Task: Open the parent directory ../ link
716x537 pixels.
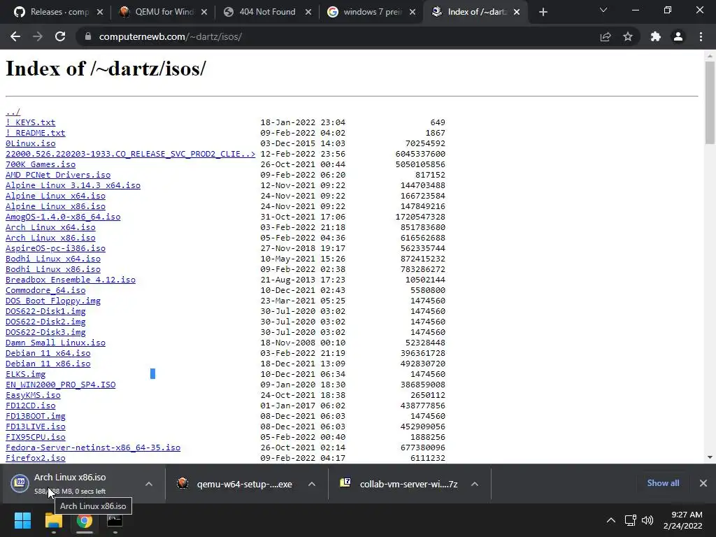Action: [13, 112]
